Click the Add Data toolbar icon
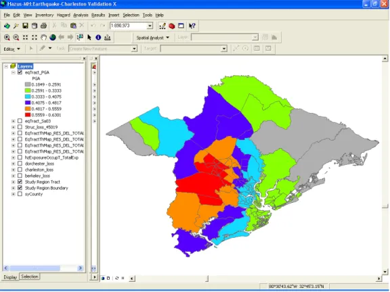Image resolution: width=390 pixels, height=292 pixels. pos(7,26)
